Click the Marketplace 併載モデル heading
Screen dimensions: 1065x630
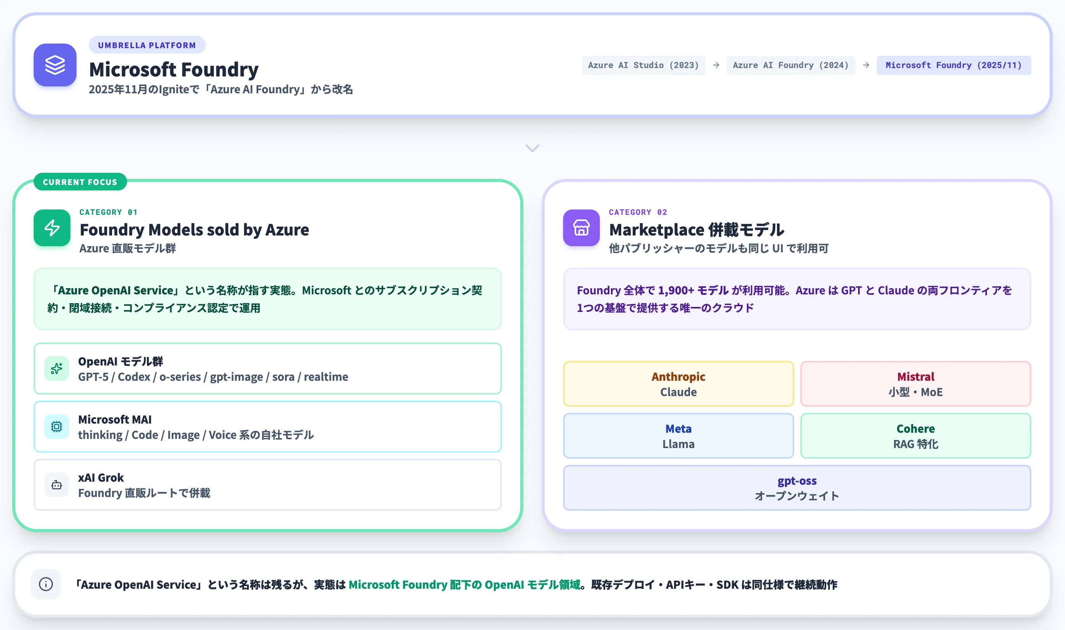[697, 230]
